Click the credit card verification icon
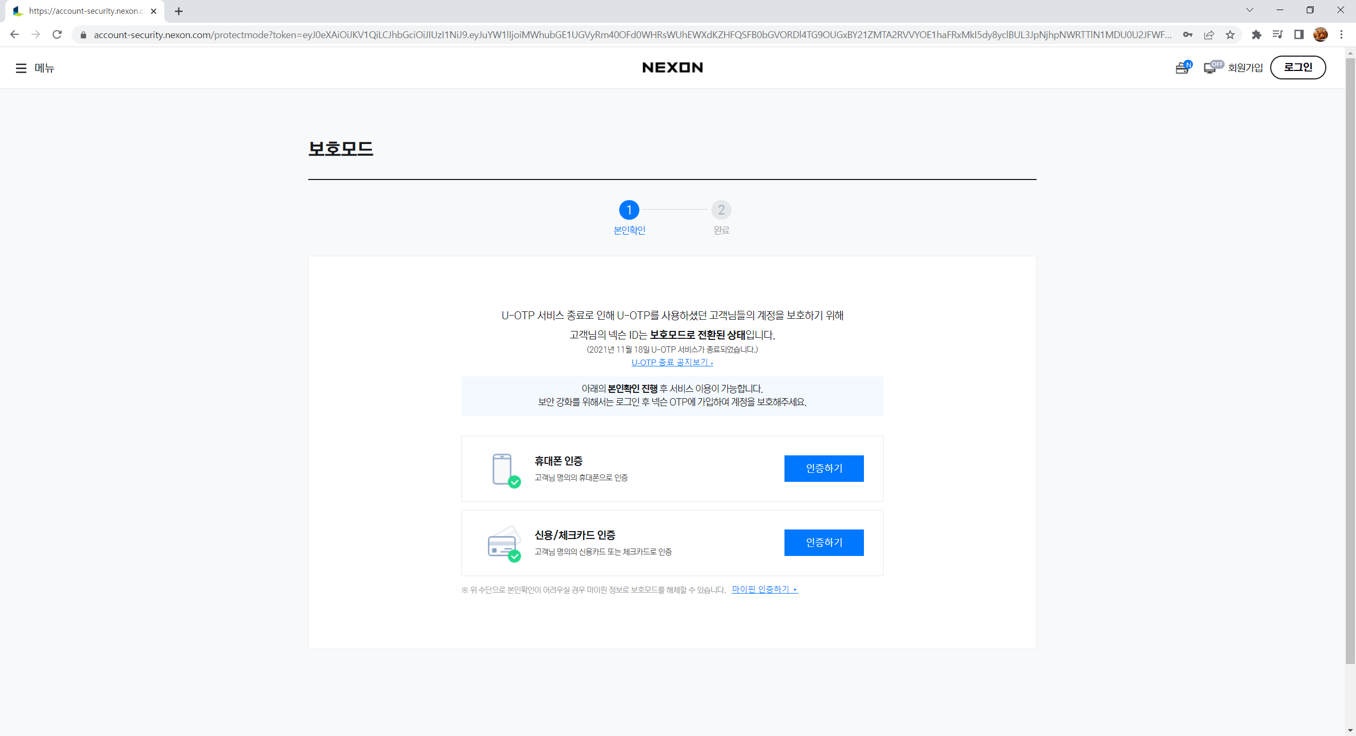Screen dimensions: 1356x736 505,544
